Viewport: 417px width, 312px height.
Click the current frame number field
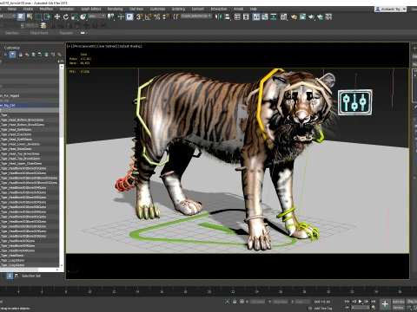[x=361, y=308]
